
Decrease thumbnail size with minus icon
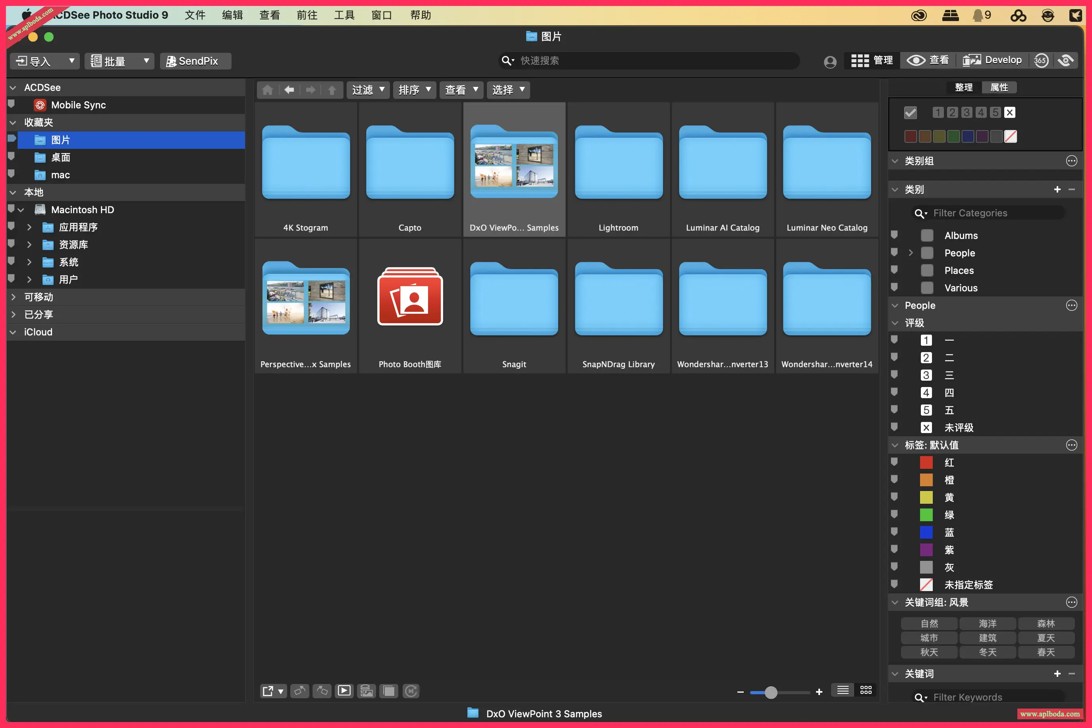(x=741, y=692)
